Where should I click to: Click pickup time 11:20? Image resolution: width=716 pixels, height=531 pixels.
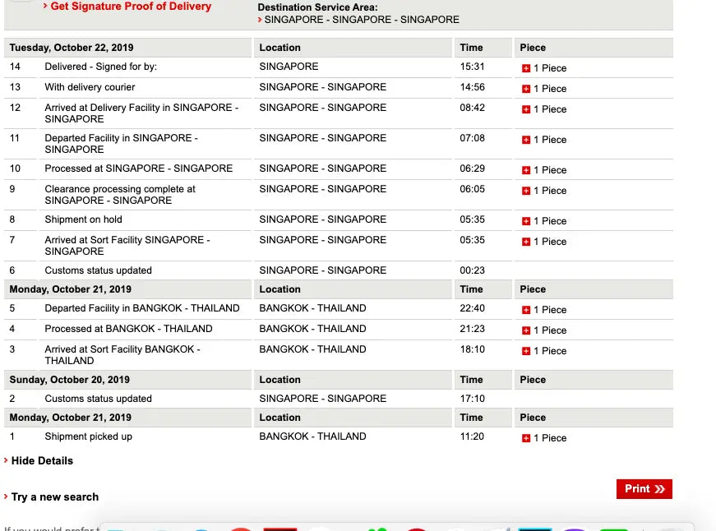click(x=472, y=436)
